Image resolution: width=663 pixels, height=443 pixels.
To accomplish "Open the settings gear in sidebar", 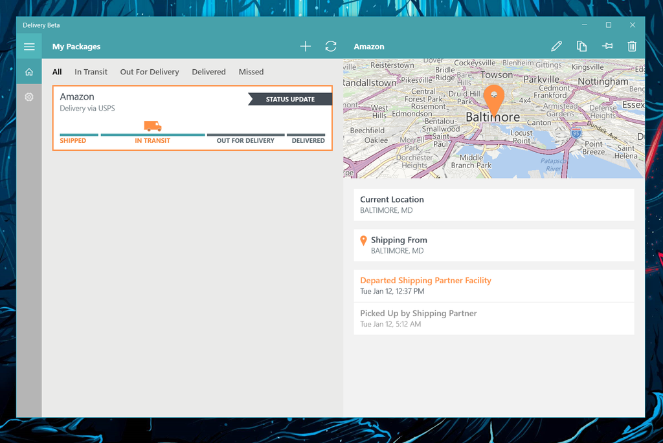I will (29, 96).
